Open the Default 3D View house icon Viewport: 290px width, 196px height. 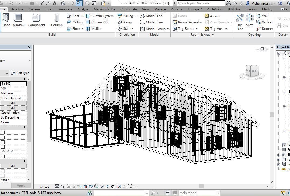(63, 3)
